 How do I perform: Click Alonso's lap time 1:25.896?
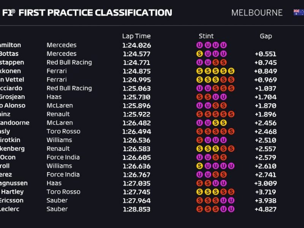pyautogui.click(x=136, y=106)
